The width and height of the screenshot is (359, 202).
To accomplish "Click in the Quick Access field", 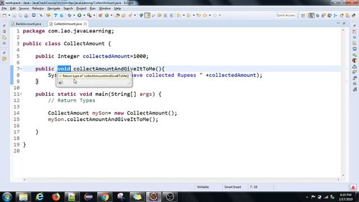I will (286, 15).
